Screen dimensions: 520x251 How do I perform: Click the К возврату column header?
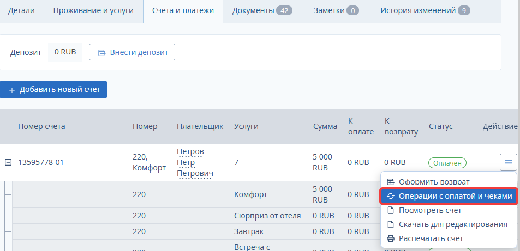coord(401,126)
